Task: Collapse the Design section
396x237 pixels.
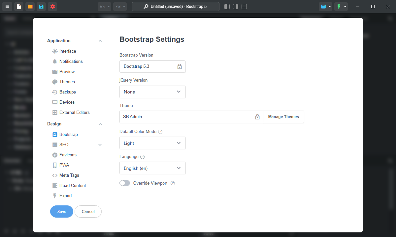Action: click(x=100, y=124)
